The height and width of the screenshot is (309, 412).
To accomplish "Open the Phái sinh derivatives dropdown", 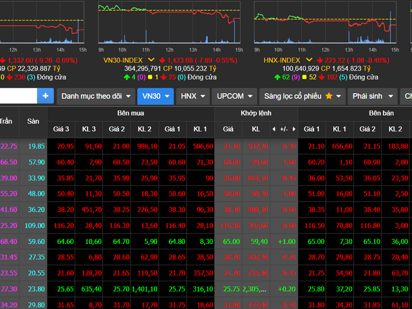I will click(x=373, y=97).
